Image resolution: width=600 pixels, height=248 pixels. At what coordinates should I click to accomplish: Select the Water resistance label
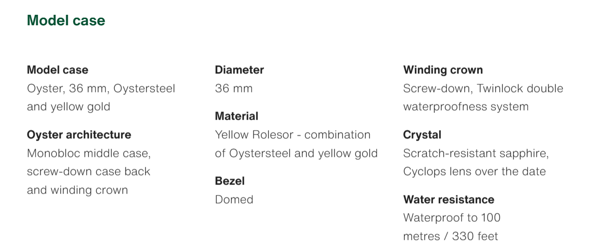click(449, 199)
